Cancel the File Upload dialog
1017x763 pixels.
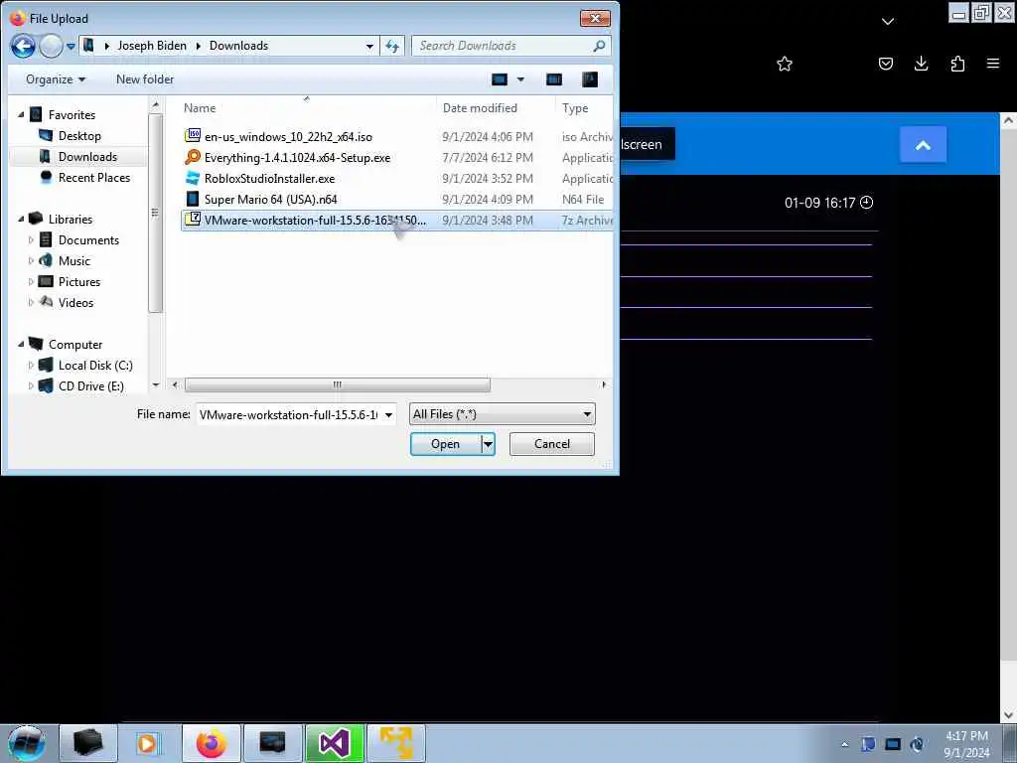coord(552,444)
